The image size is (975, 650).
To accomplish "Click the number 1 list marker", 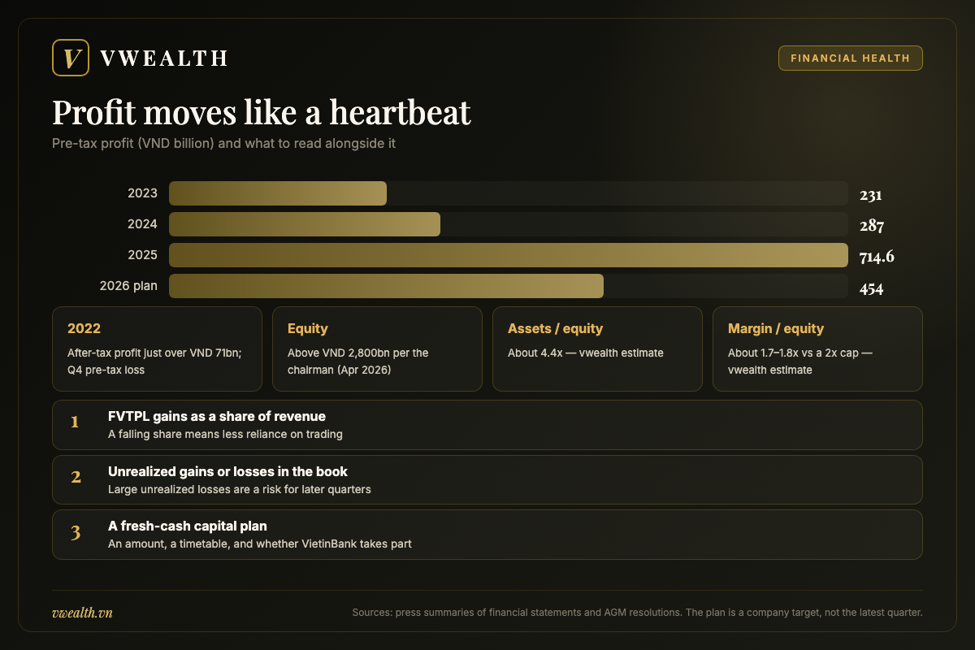I will pos(75,422).
